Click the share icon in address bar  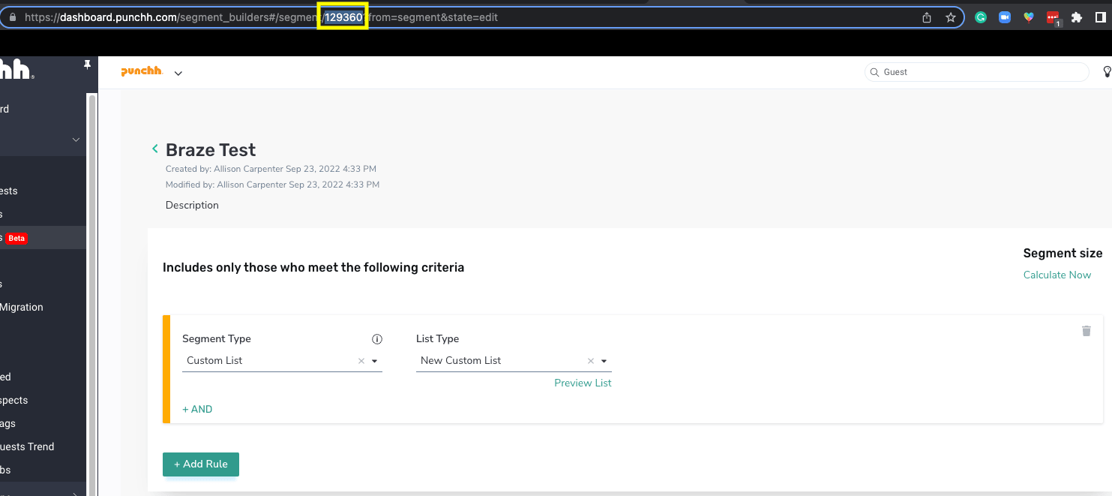point(927,17)
